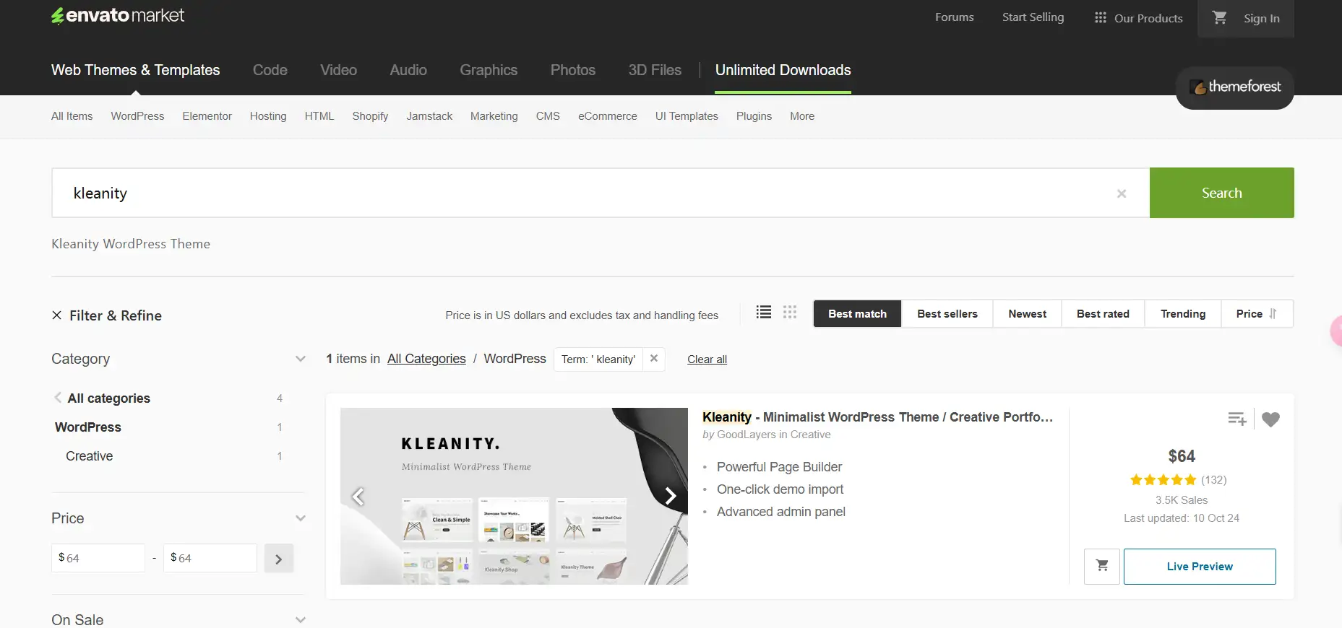Clear the search field with X icon

coord(1121,193)
